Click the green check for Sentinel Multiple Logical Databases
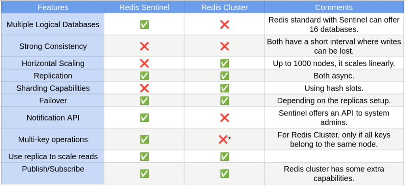 pos(144,25)
